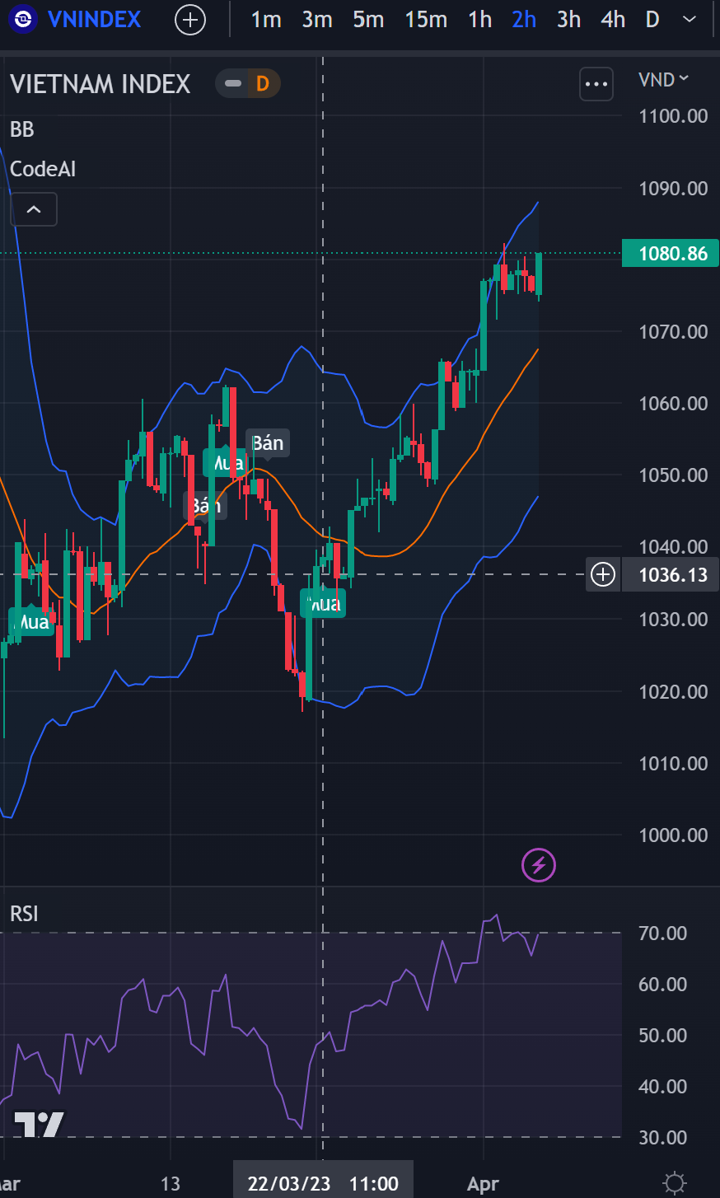Add symbol with plus circle icon
Viewport: 720px width, 1198px height.
pyautogui.click(x=190, y=19)
